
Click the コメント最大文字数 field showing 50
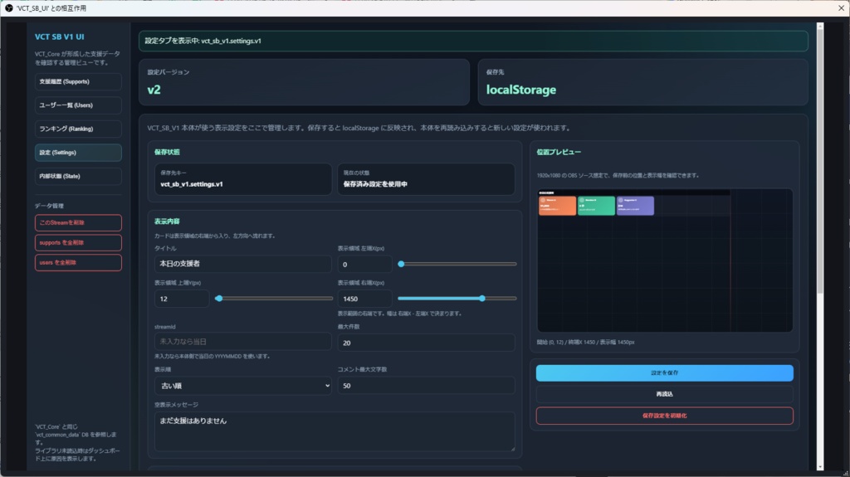click(x=426, y=386)
